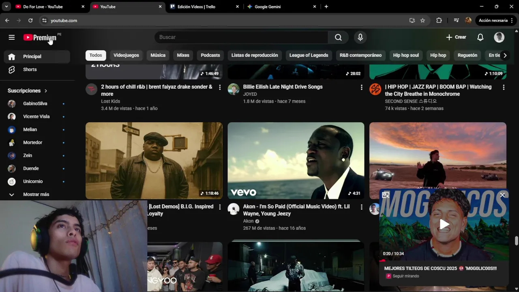Open Akon I'm So Paid video title
The width and height of the screenshot is (519, 292).
(296, 210)
